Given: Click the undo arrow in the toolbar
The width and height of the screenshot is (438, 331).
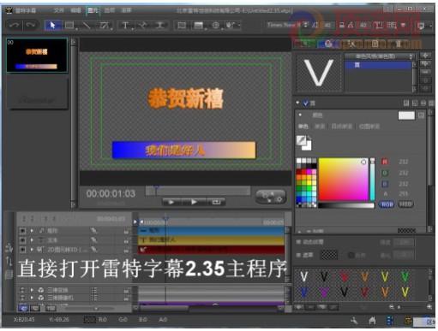Looking at the screenshot, I should click(x=14, y=25).
